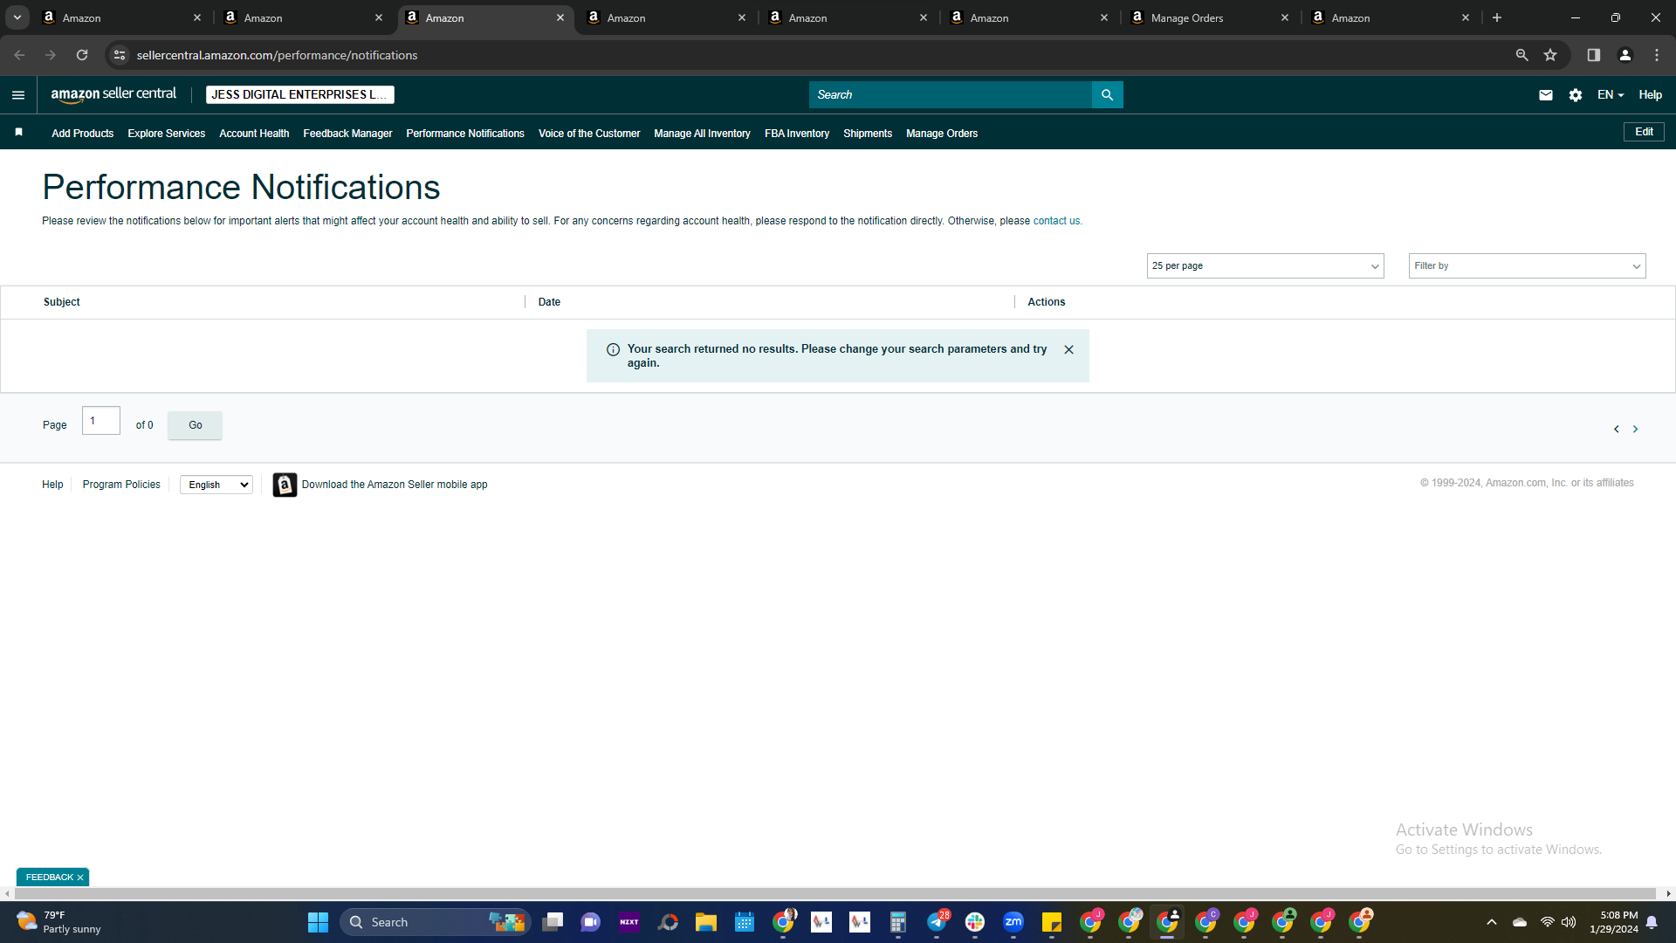Open Program Policies link
Image resolution: width=1676 pixels, height=943 pixels.
pos(121,485)
